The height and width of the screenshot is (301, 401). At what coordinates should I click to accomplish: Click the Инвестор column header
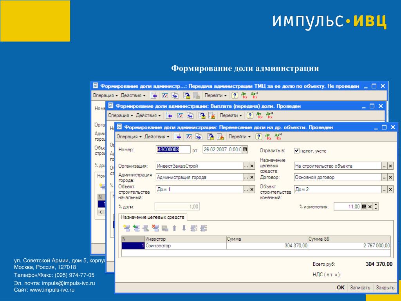click(185, 239)
